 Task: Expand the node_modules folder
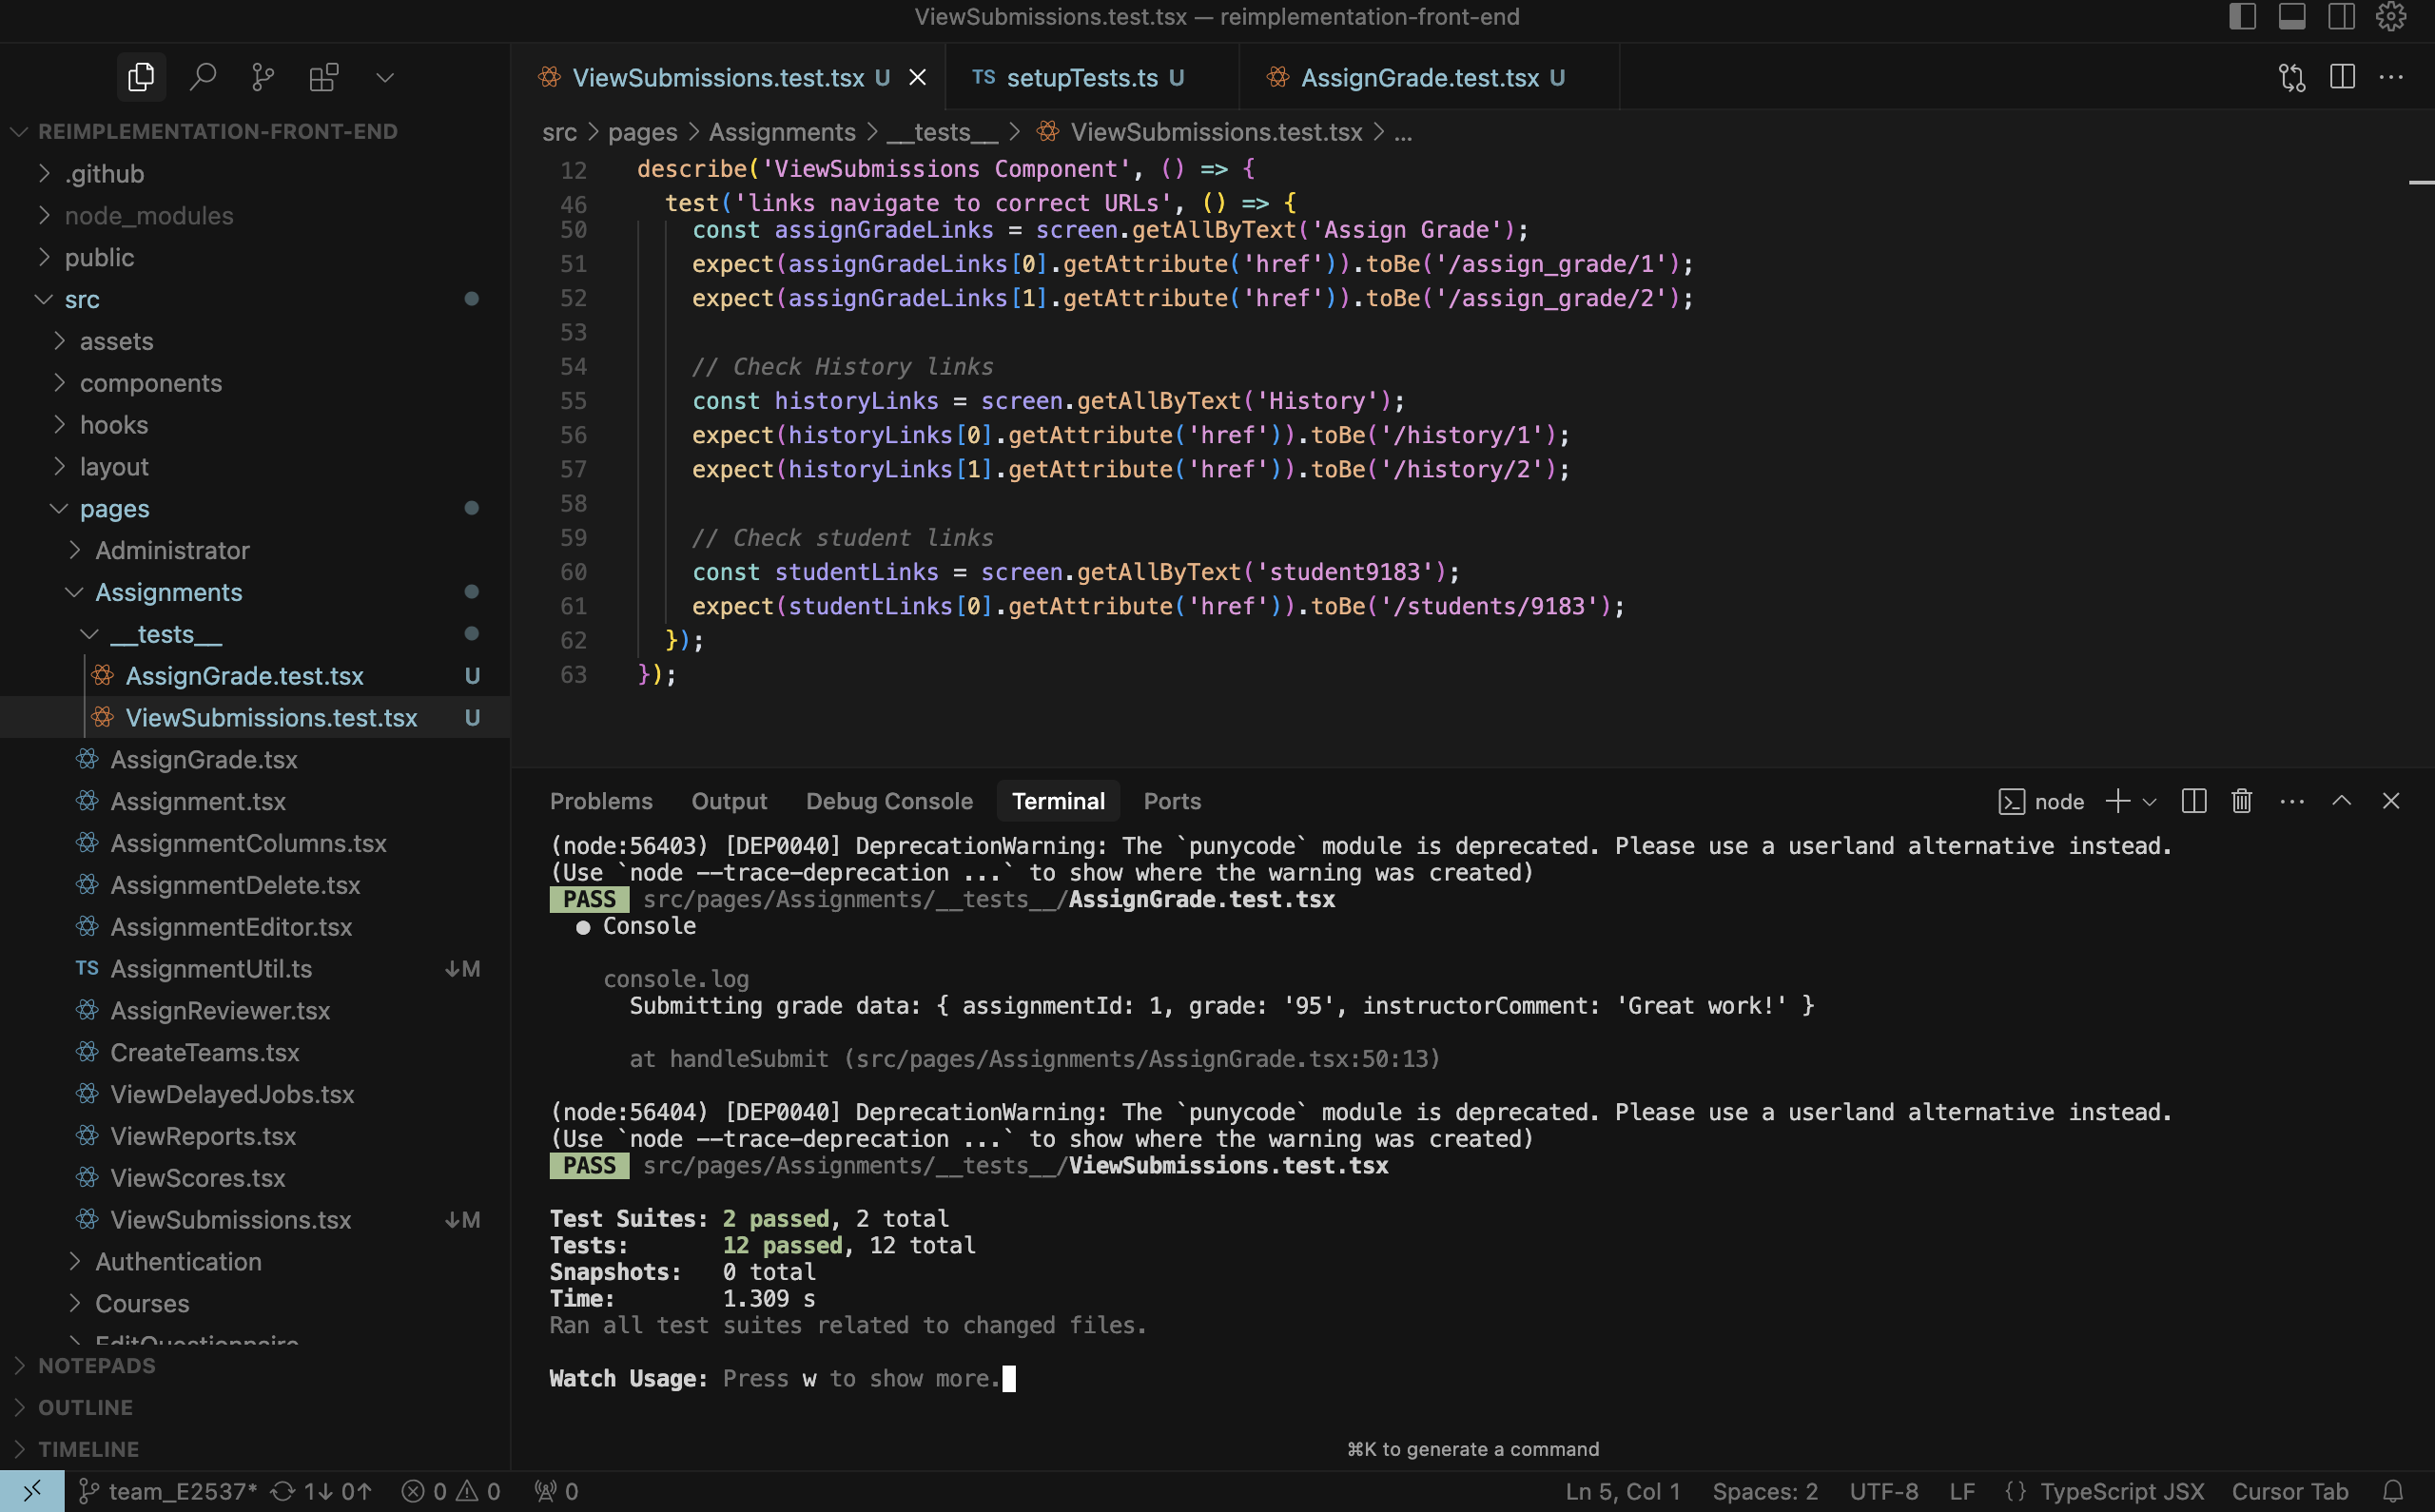pos(148,216)
